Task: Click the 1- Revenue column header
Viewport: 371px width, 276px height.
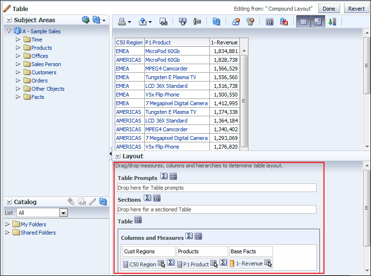Action: coord(224,42)
